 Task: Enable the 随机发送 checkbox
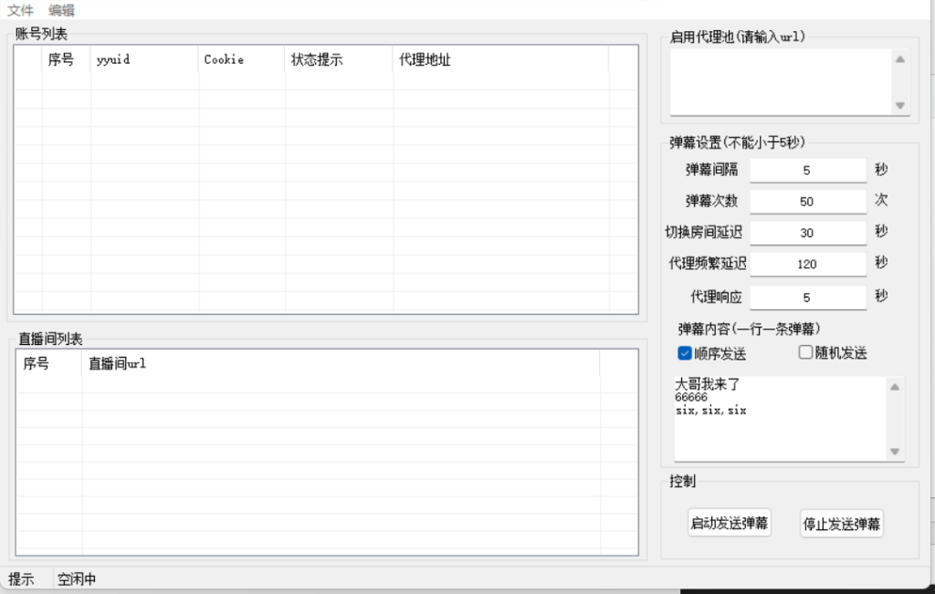[x=806, y=353]
